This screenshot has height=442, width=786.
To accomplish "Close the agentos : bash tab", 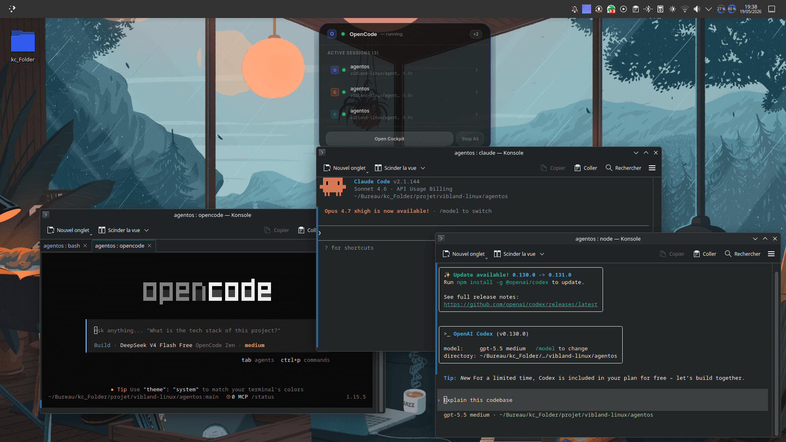I will (x=85, y=246).
